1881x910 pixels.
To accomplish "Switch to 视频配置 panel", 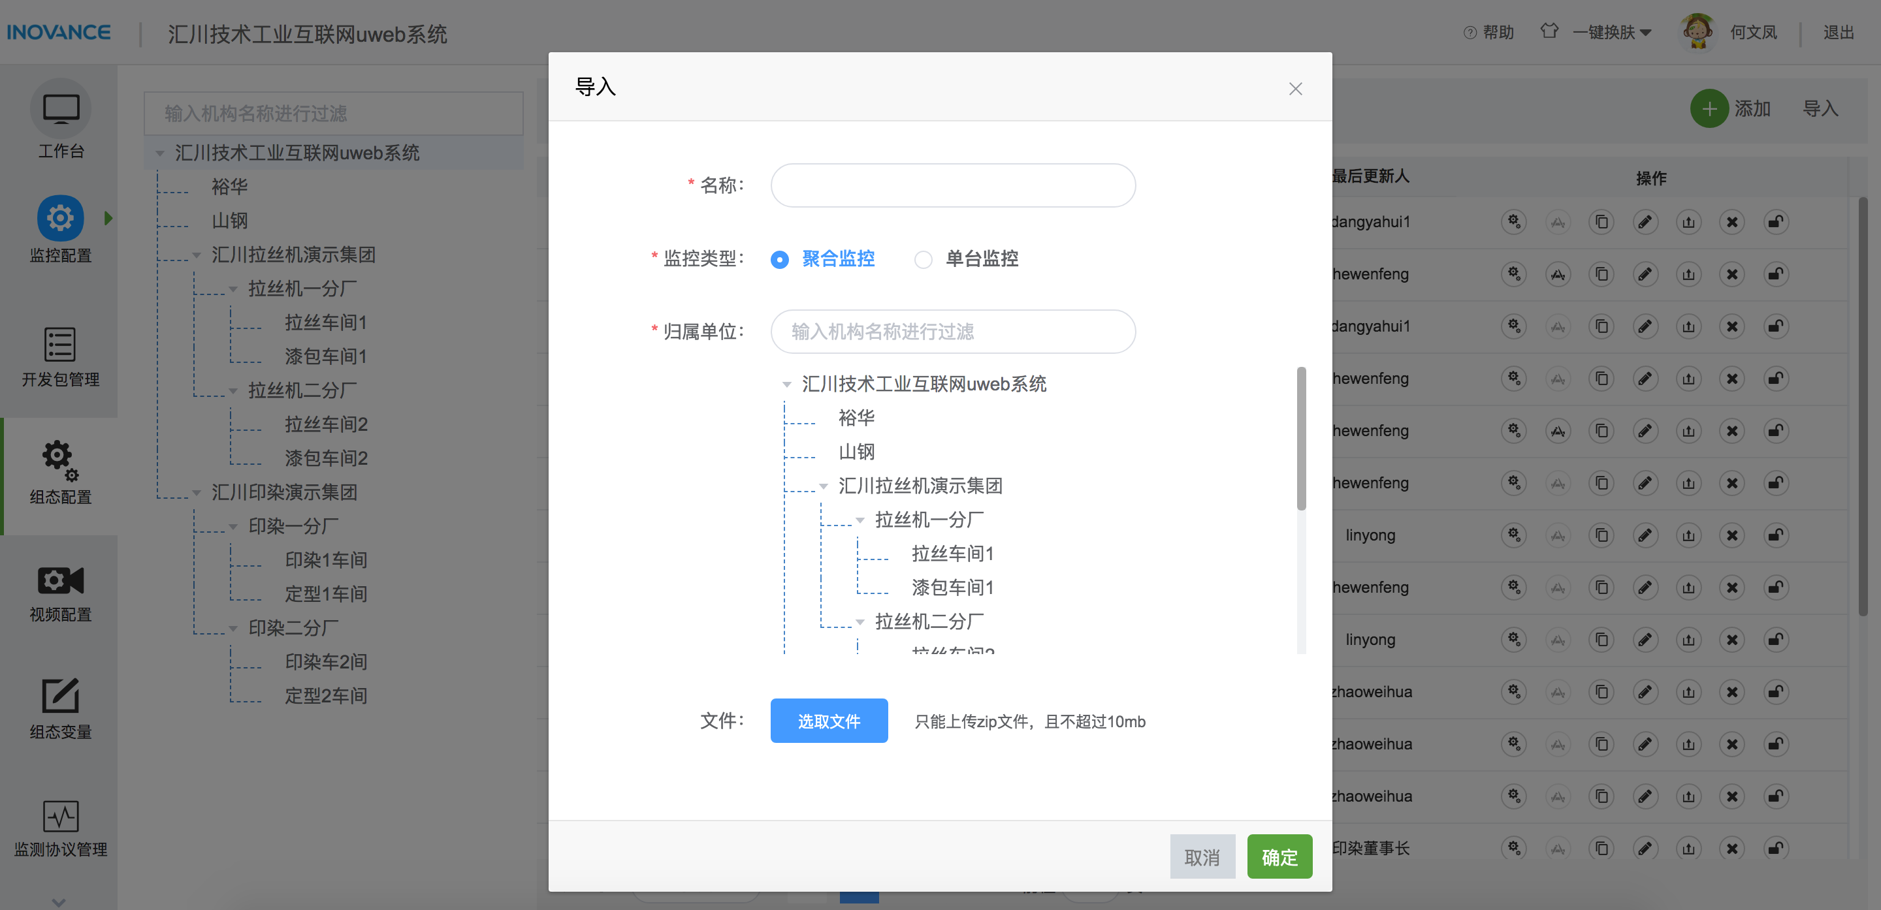I will pos(60,591).
